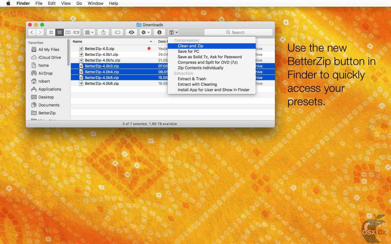The image size is (391, 244).
Task: Choose Zip Contents Individually
Action: [212, 68]
